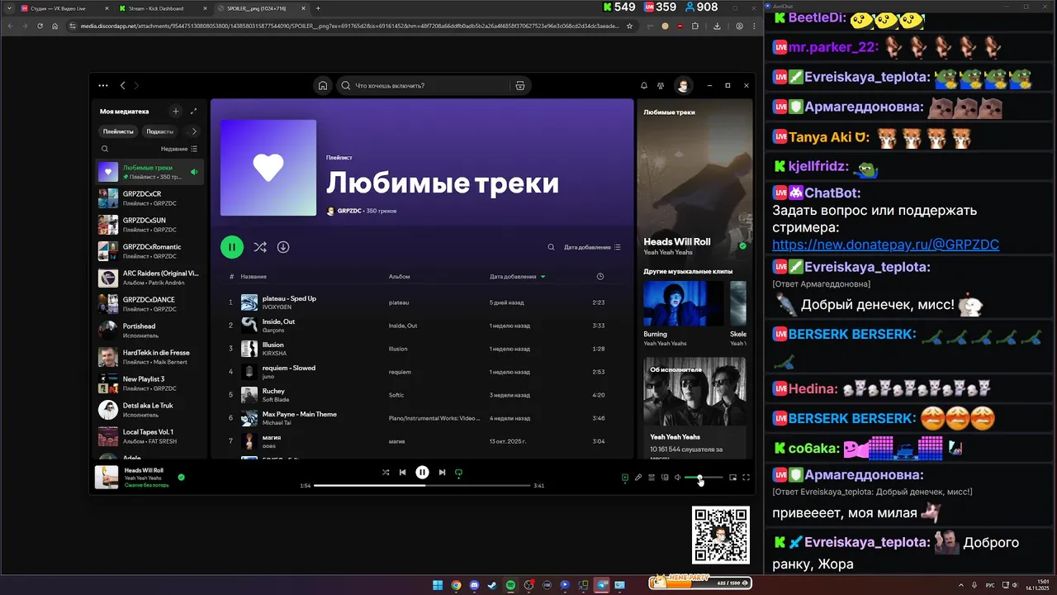Pause the playlist with the big green button
This screenshot has width=1057, height=595.
[232, 246]
